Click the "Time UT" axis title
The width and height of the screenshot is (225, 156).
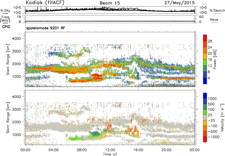pos(110,154)
